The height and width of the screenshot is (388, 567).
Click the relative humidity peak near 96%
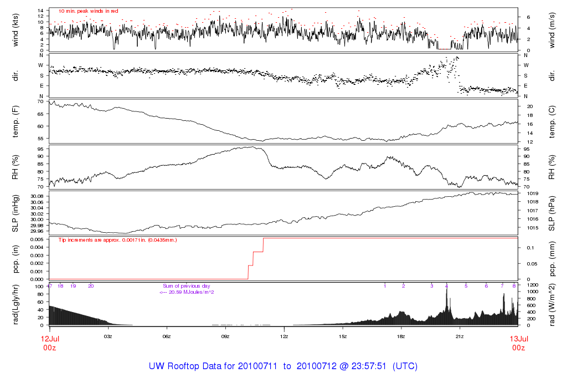[252, 146]
